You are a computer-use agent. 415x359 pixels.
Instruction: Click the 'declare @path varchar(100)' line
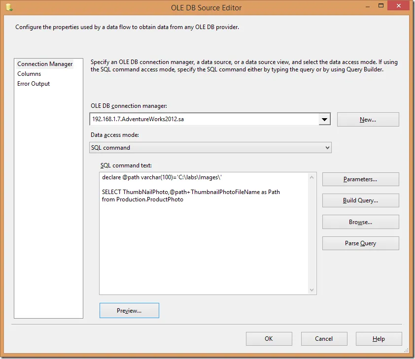point(162,177)
